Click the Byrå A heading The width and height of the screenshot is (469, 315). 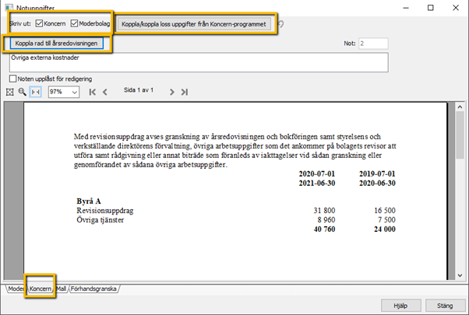click(89, 201)
